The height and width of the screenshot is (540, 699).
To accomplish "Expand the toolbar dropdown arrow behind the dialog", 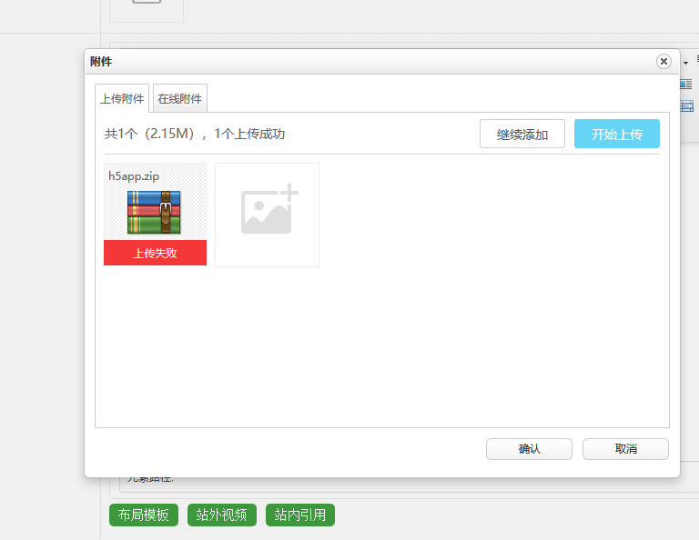I will click(x=685, y=63).
